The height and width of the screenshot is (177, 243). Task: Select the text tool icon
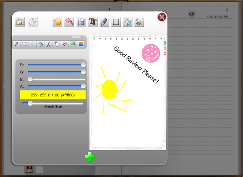pos(93,22)
